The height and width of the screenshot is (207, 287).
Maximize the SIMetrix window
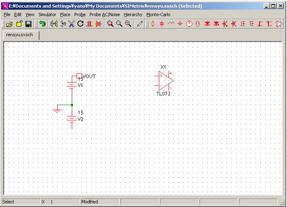(273, 6)
